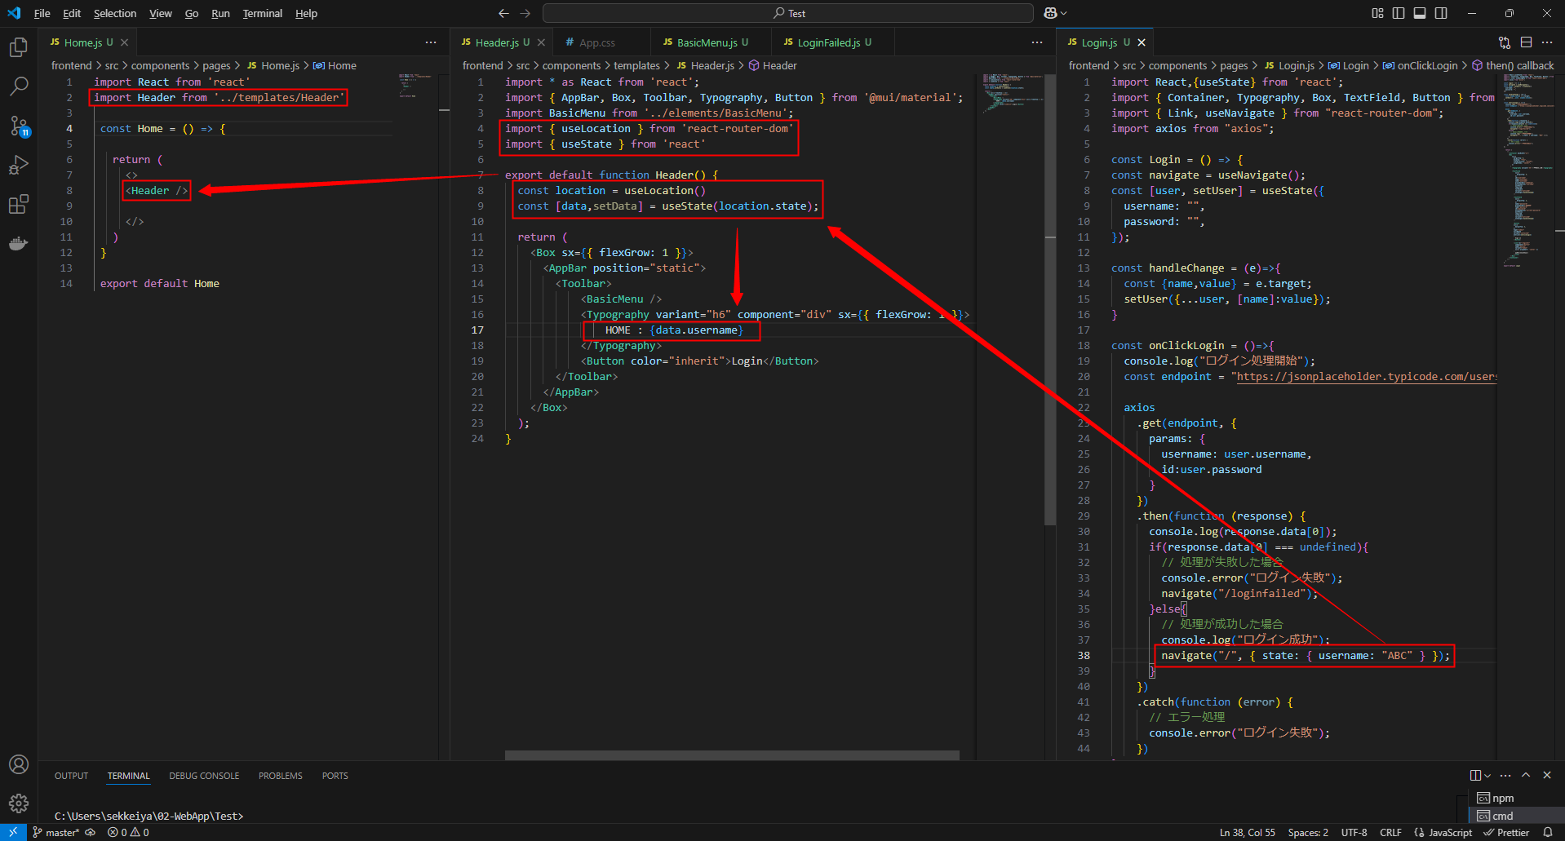The image size is (1565, 841).
Task: Open the Extensions view
Action: (18, 204)
